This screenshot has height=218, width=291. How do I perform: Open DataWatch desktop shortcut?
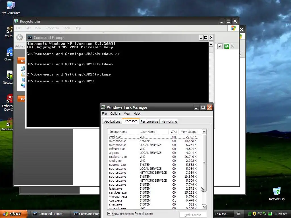click(x=7, y=124)
